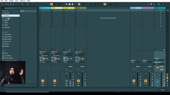Select the MIDIFx collection
Screen dimensions: 170x95
pyautogui.click(x=11, y=20)
